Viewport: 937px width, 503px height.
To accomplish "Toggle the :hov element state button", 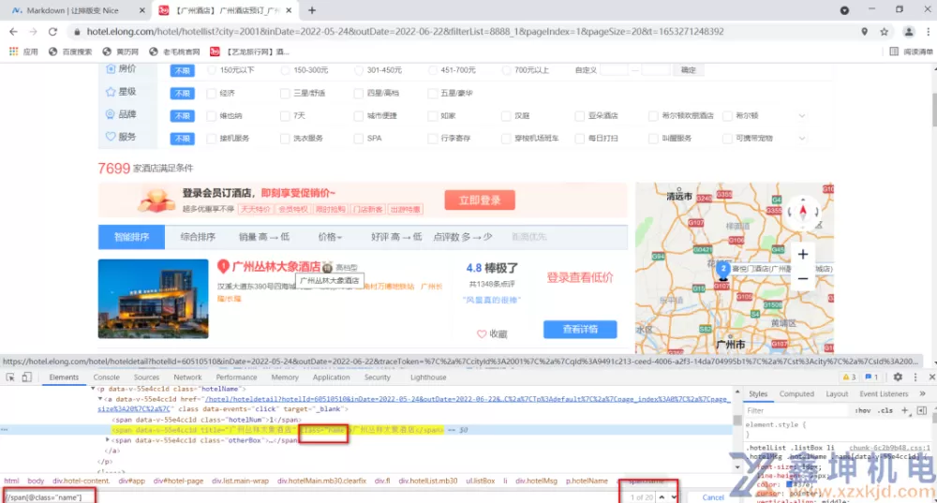I will [862, 410].
